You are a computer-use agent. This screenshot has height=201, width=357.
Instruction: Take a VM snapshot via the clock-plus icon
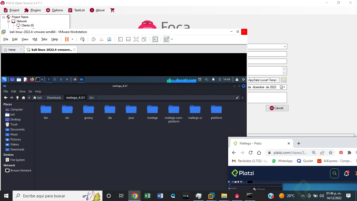[93, 39]
